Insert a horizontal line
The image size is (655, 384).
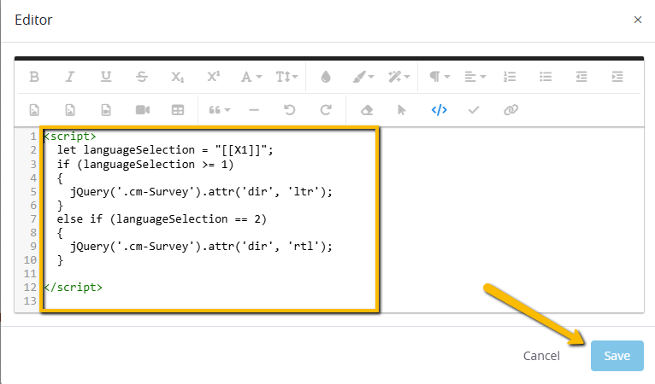254,110
